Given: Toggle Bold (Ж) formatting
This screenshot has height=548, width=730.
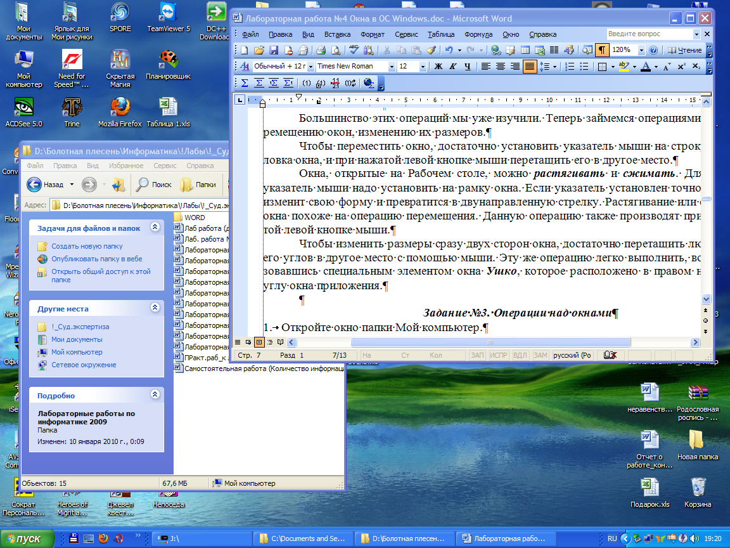Looking at the screenshot, I should point(438,67).
